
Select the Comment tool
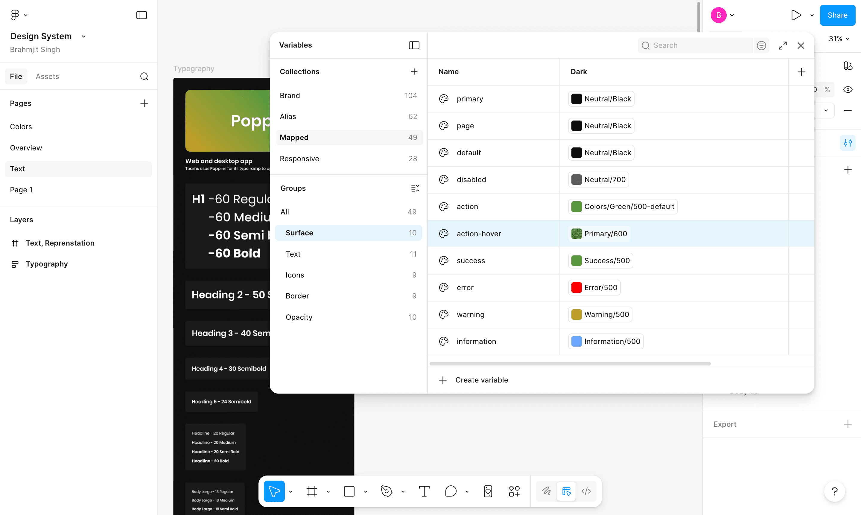pyautogui.click(x=451, y=491)
